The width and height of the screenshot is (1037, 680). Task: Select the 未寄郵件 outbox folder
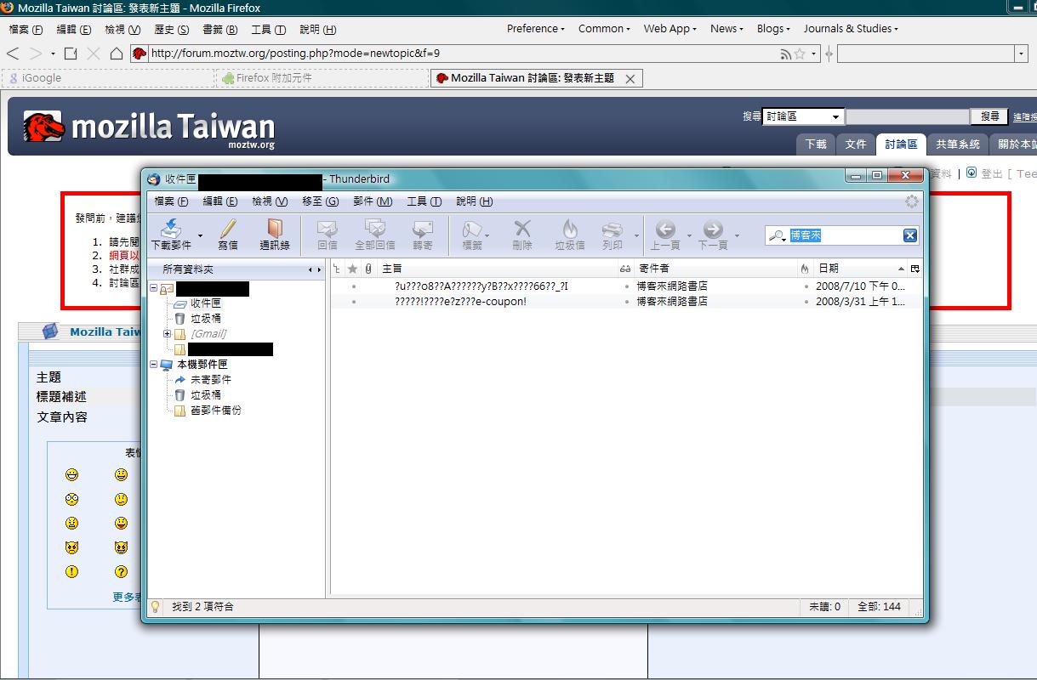[210, 380]
